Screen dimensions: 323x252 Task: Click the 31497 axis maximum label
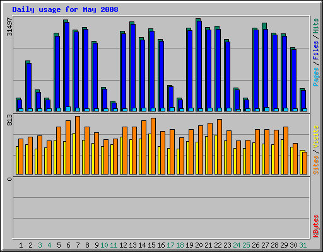coord(9,26)
